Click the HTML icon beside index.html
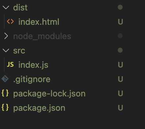The height and width of the screenshot is (129, 145). [x=10, y=21]
